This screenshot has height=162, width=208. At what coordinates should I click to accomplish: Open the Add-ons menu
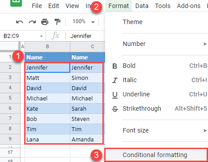(189, 6)
